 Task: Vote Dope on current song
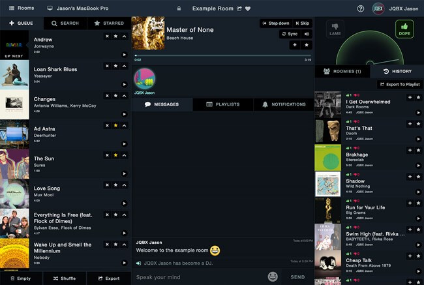404,29
